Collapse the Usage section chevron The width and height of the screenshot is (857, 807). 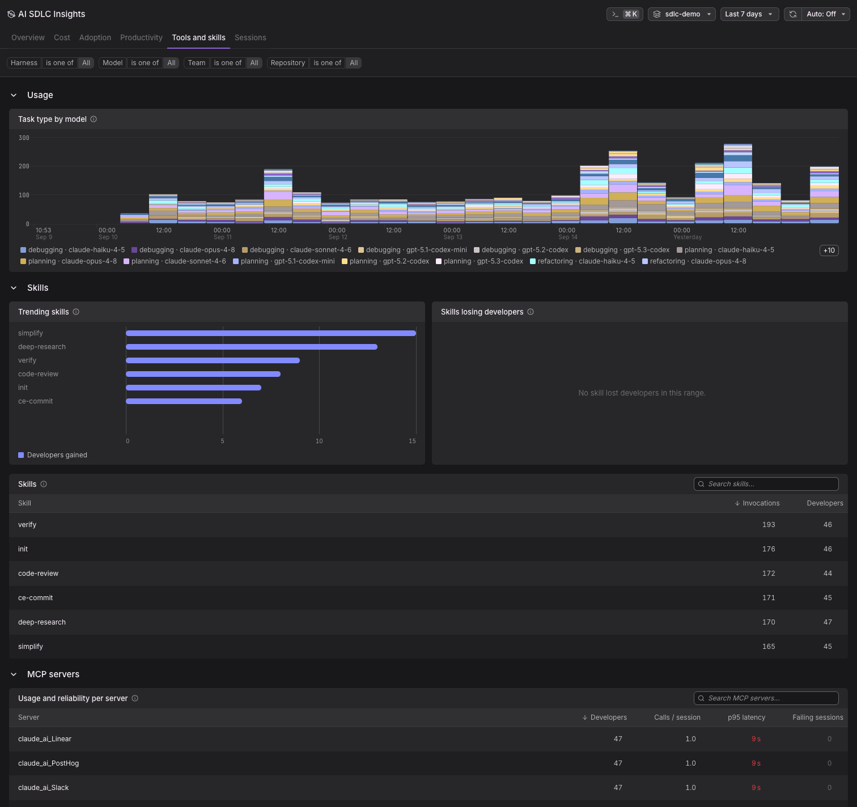[14, 95]
